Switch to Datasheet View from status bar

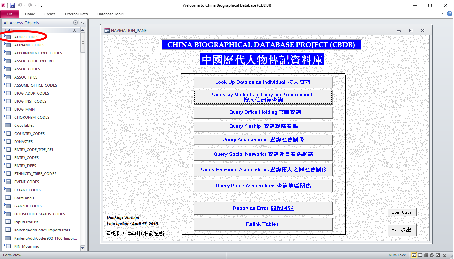tap(420, 255)
